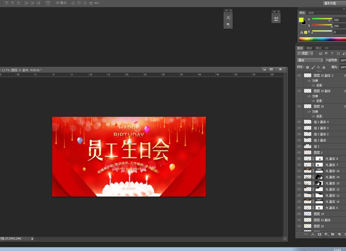
Task: Toggle 投影 effect visibility under 图层 25
Action: 313,116
